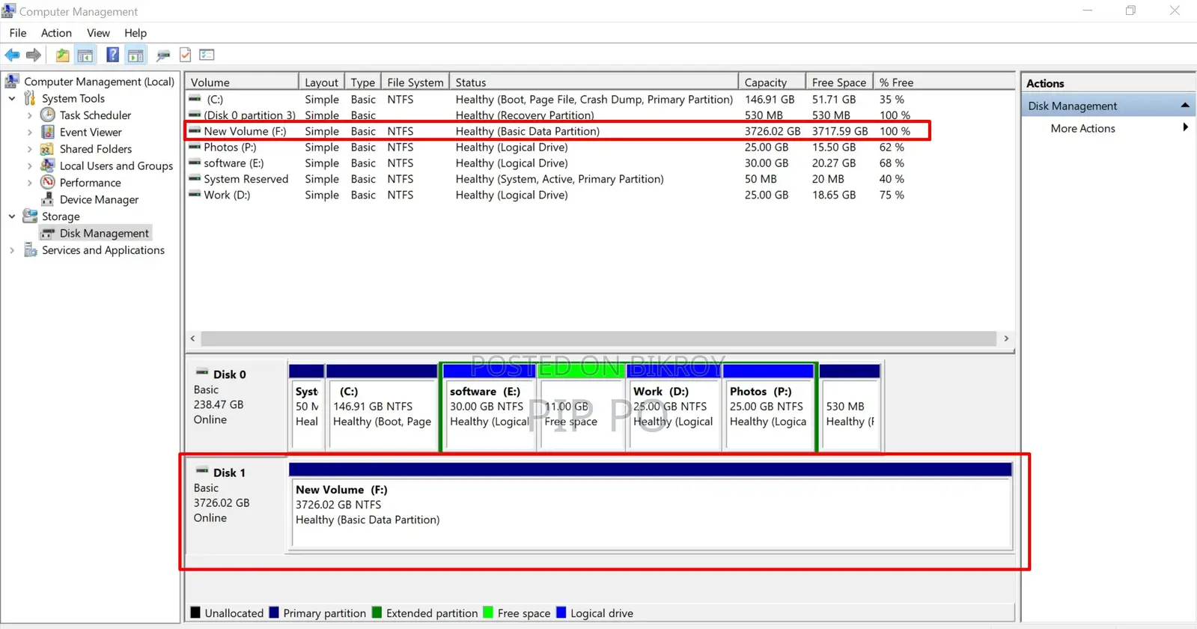Viewport: 1197px width, 629px height.
Task: Select the Work (D:) partition block on Disk 0
Action: click(674, 407)
